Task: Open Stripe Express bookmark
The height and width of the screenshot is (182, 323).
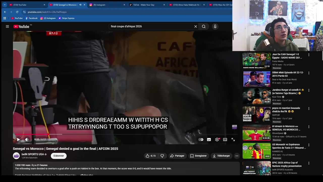Action: pos(66,18)
